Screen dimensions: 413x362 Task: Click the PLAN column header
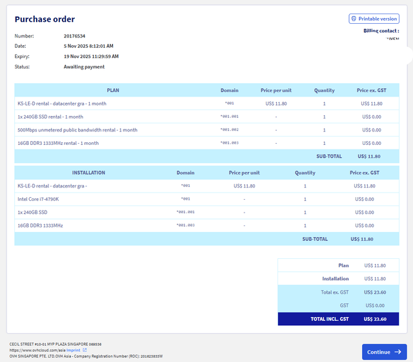tap(113, 90)
